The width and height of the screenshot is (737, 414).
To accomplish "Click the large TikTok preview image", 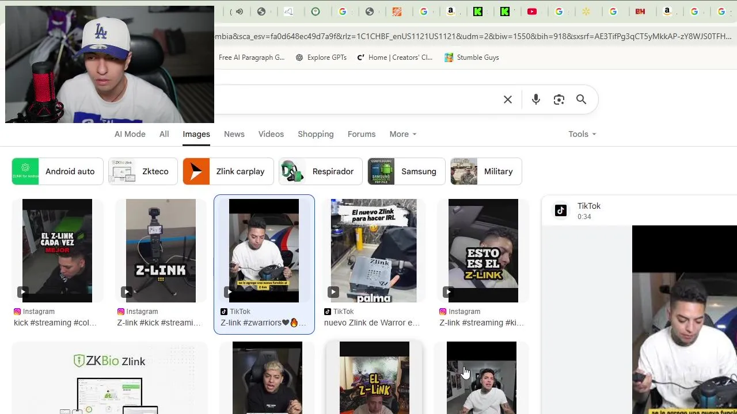I will (x=685, y=320).
